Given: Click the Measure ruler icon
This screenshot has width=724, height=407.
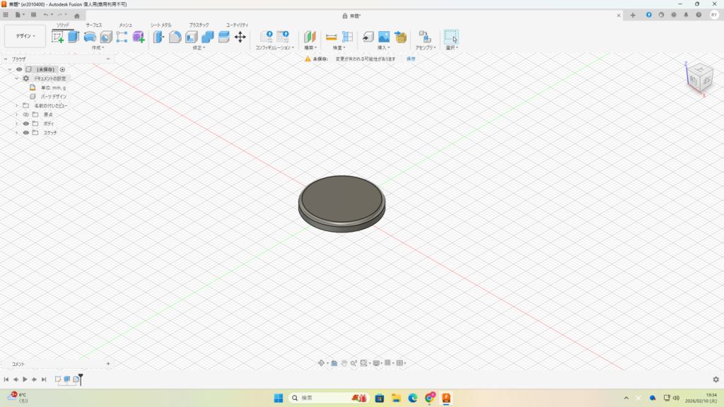Looking at the screenshot, I should click(331, 37).
